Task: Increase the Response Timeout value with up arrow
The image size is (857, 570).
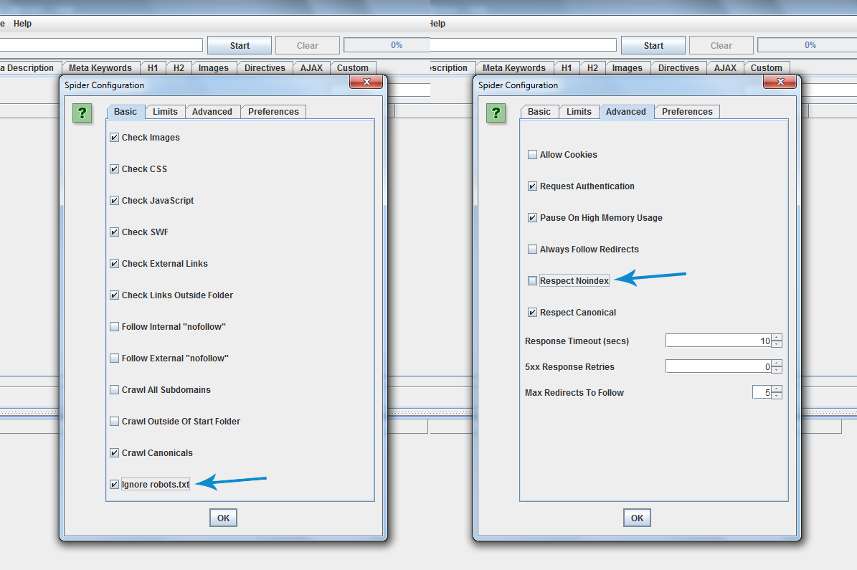Action: click(777, 338)
